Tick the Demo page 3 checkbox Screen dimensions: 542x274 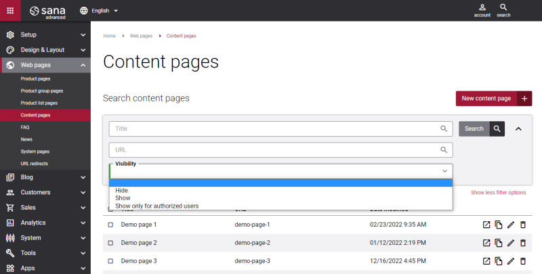click(110, 261)
